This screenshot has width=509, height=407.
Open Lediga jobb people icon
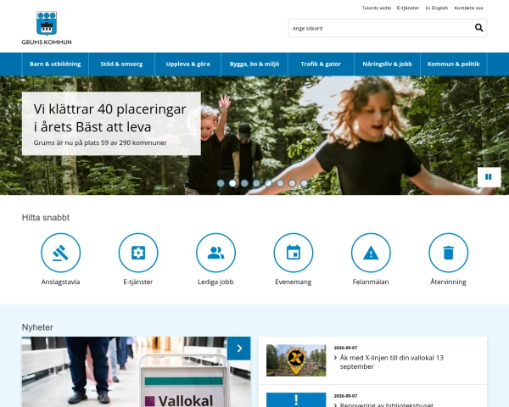pyautogui.click(x=215, y=253)
